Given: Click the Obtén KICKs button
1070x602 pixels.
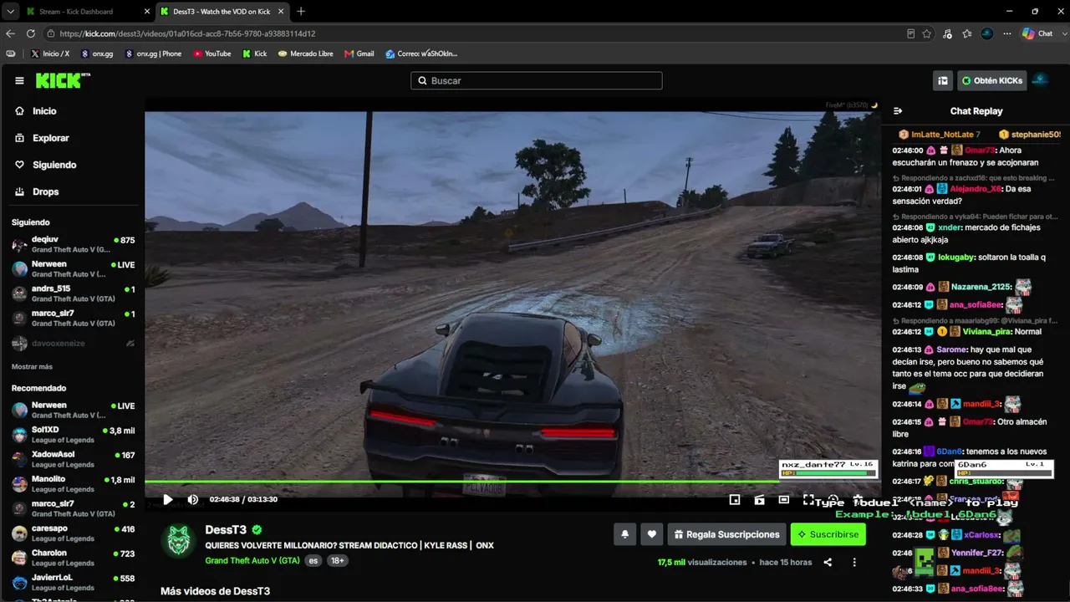Looking at the screenshot, I should pyautogui.click(x=991, y=80).
